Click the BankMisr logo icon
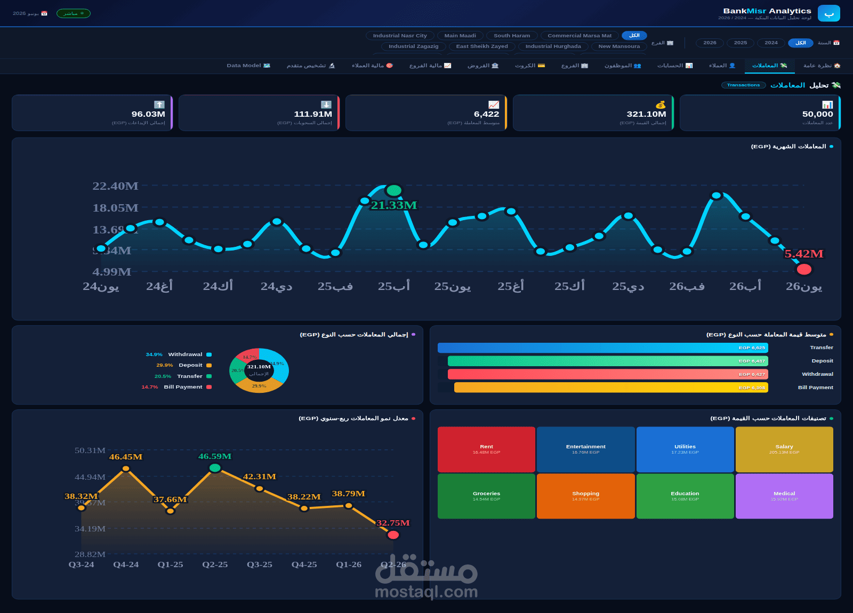The image size is (853, 613). point(828,13)
